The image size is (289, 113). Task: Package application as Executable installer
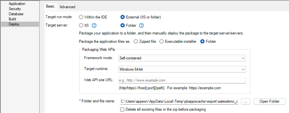click(x=161, y=42)
